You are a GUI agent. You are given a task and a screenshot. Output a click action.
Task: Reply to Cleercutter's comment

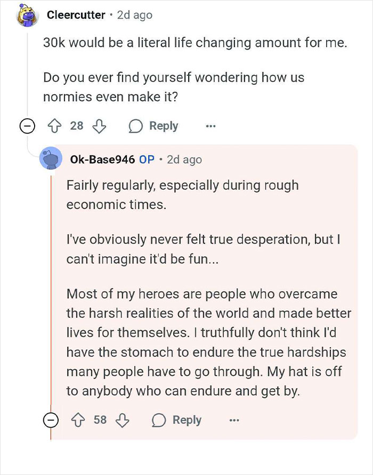click(x=163, y=126)
